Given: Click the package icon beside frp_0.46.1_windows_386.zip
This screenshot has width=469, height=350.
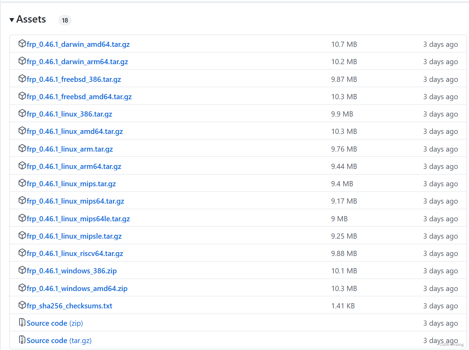Looking at the screenshot, I should tap(22, 270).
